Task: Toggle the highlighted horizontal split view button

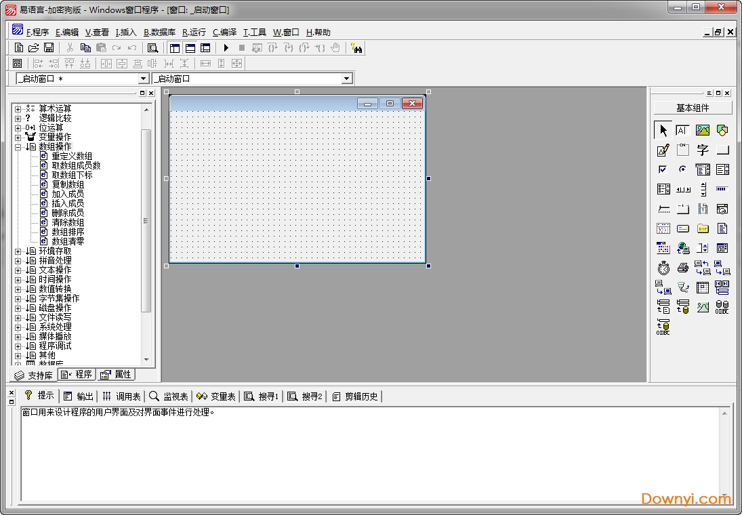Action: [190, 48]
